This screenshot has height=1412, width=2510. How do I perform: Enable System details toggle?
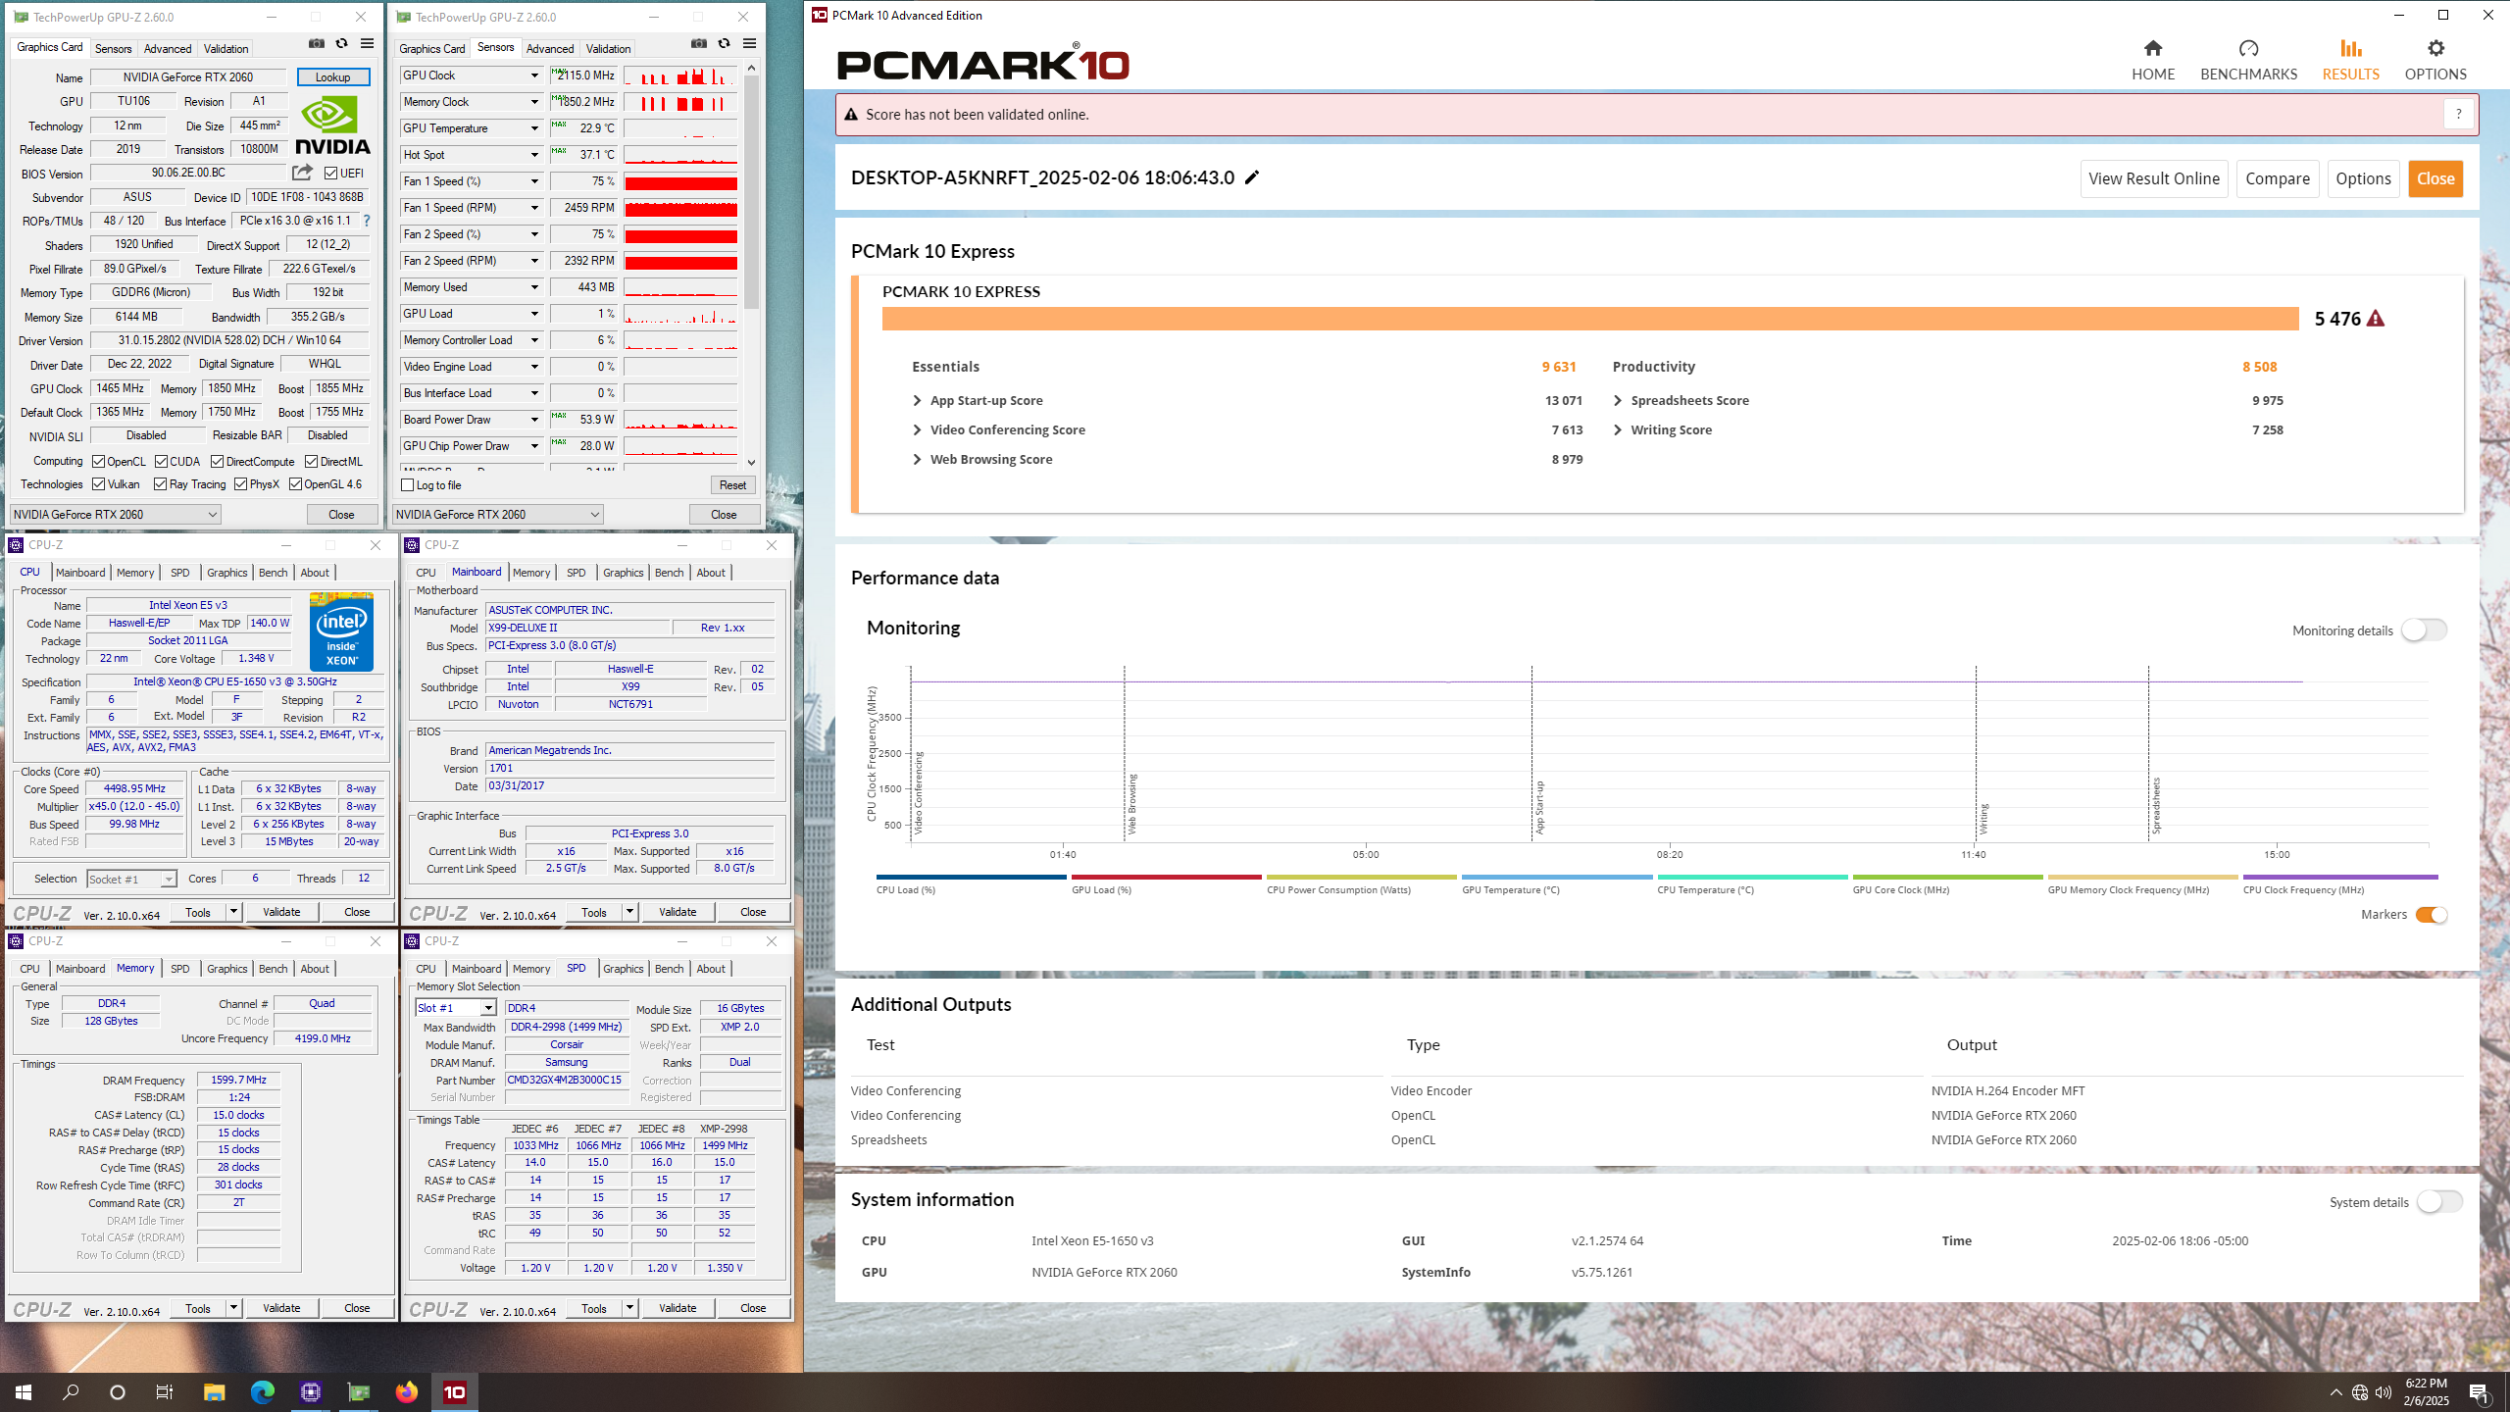point(2439,1202)
